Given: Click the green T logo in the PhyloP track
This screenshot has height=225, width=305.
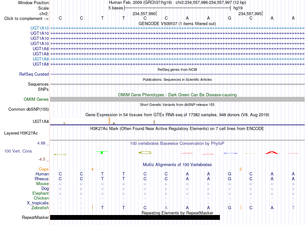Looking at the screenshot, I should tap(102, 153).
